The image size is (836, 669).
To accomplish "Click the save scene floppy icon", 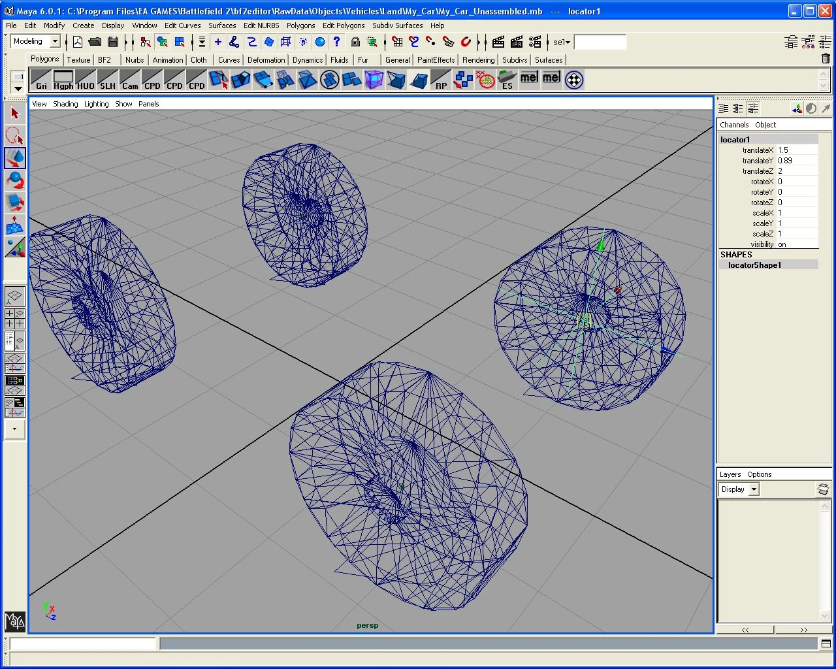I will click(x=113, y=42).
